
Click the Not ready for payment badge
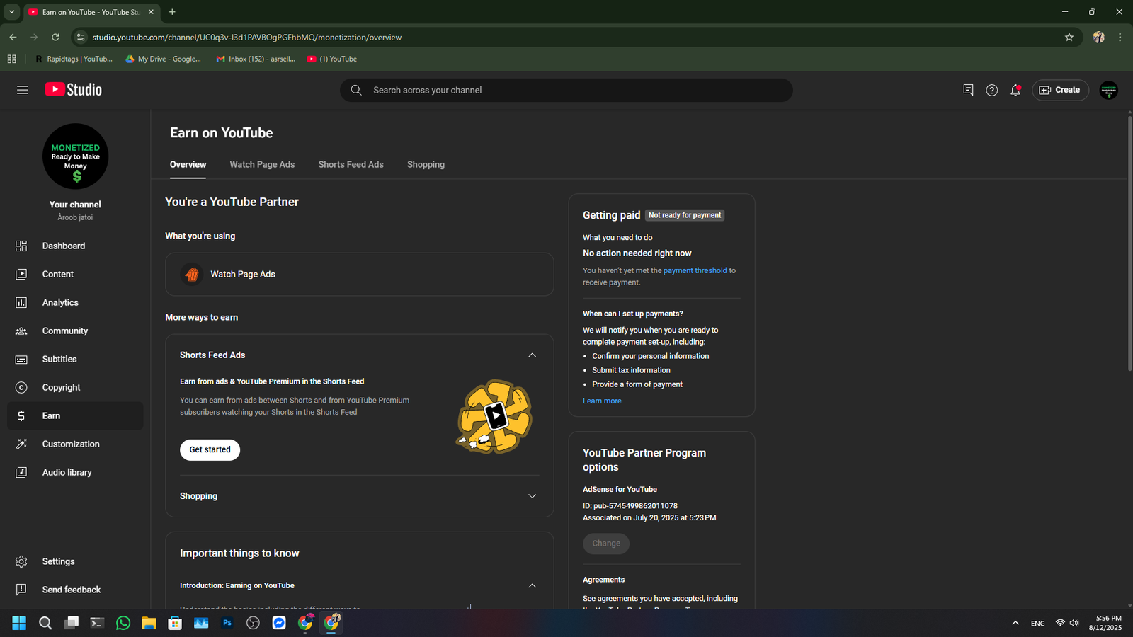pyautogui.click(x=685, y=215)
